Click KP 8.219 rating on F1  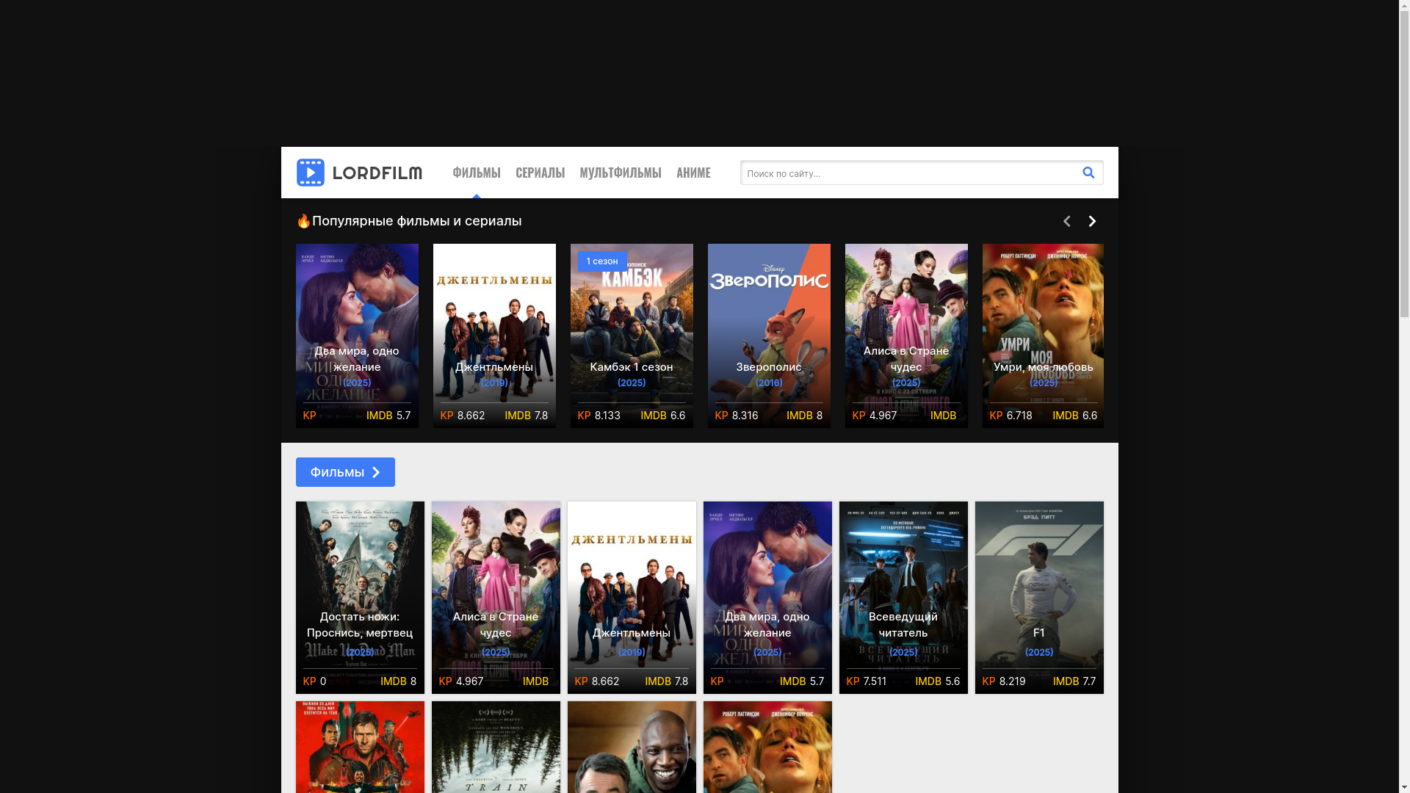click(1004, 681)
